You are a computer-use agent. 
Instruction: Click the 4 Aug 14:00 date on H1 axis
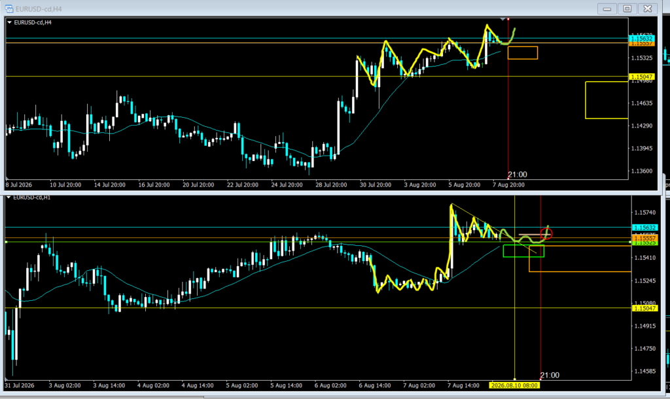[198, 385]
